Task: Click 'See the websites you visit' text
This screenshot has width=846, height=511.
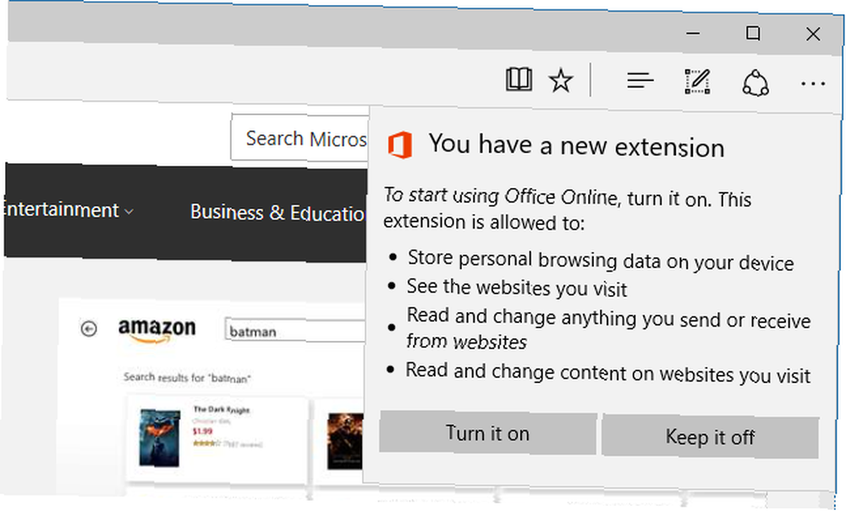Action: (x=516, y=288)
